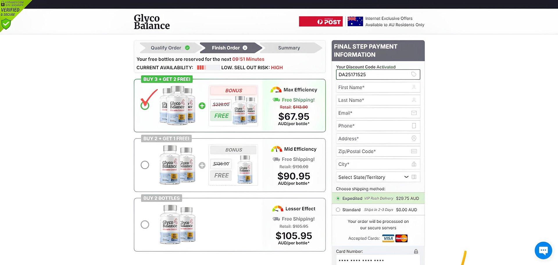This screenshot has height=265, width=558.
Task: Click the Mastercard logo
Action: pyautogui.click(x=402, y=238)
